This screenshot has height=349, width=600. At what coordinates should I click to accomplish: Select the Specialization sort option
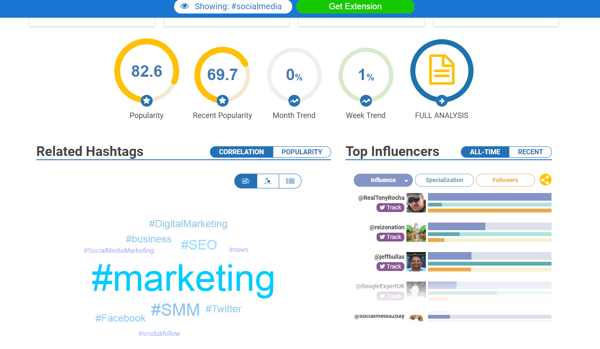point(444,180)
